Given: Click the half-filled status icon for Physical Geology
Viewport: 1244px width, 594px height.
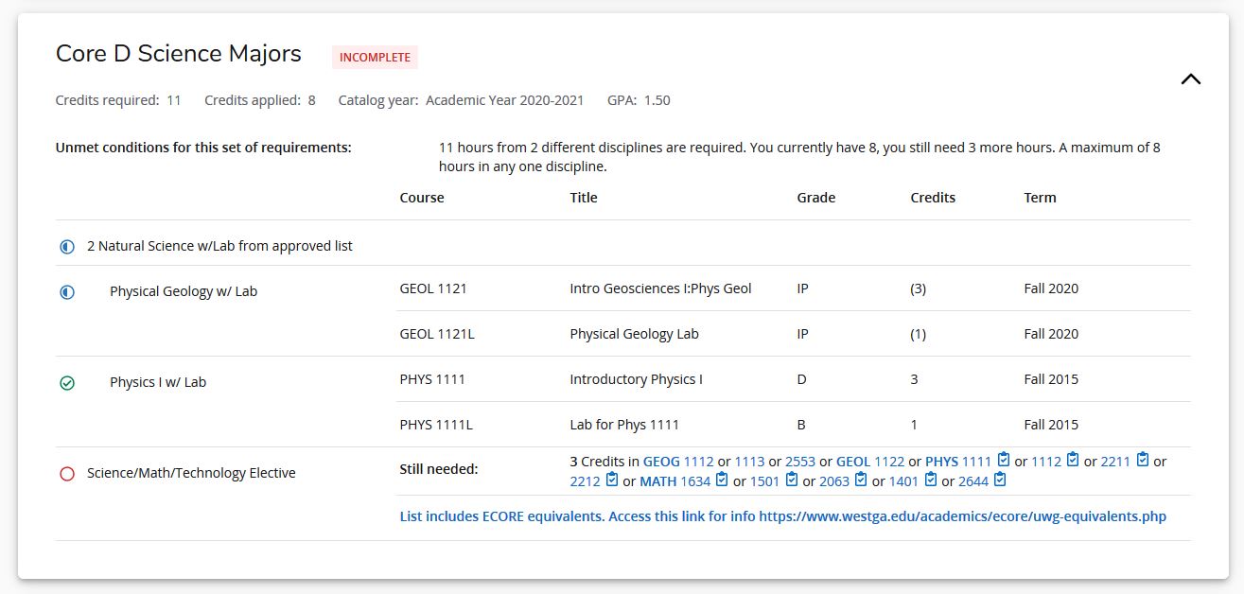Looking at the screenshot, I should click(67, 292).
